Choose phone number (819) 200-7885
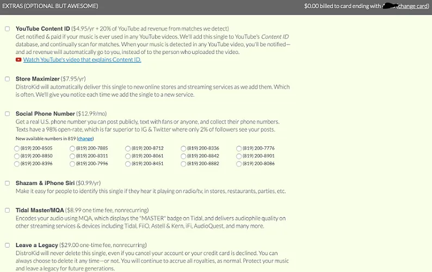 click(72, 149)
